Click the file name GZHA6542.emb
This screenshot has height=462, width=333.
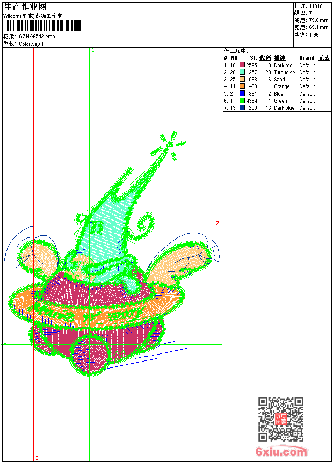point(37,37)
